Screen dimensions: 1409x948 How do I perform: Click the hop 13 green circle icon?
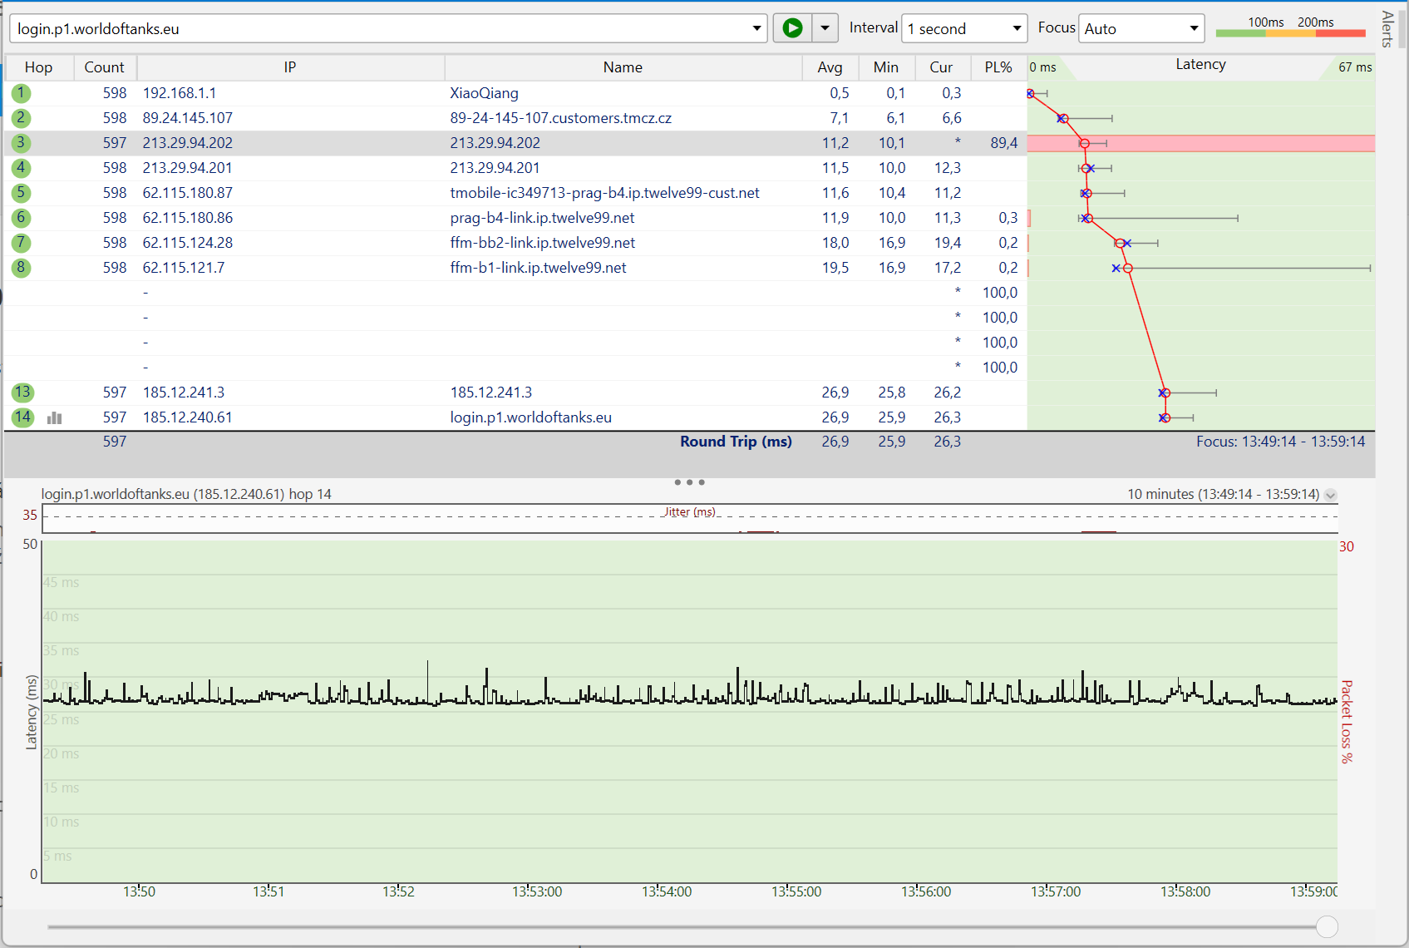[22, 393]
